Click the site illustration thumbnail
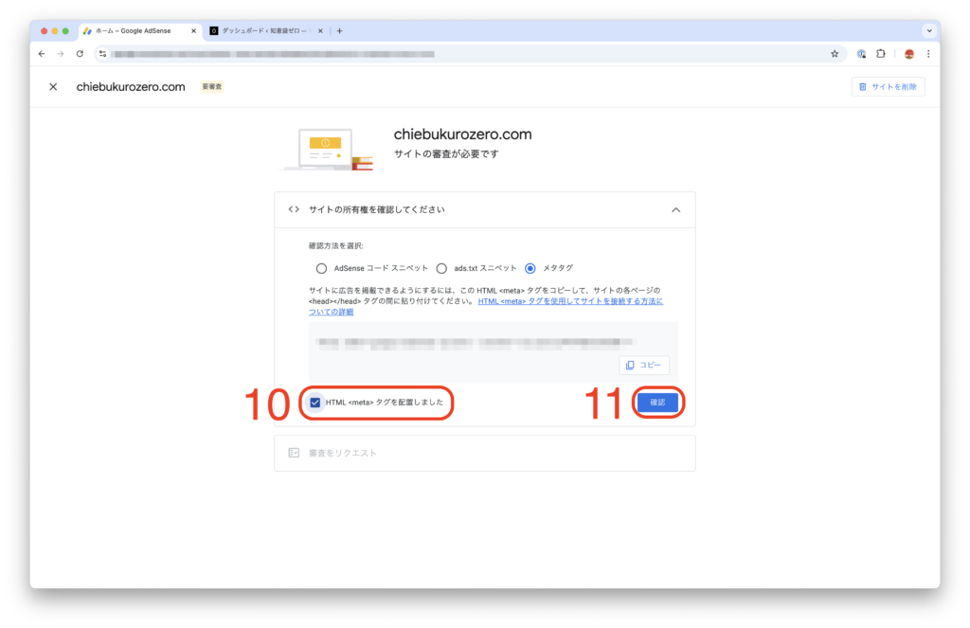This screenshot has width=970, height=628. [x=328, y=149]
